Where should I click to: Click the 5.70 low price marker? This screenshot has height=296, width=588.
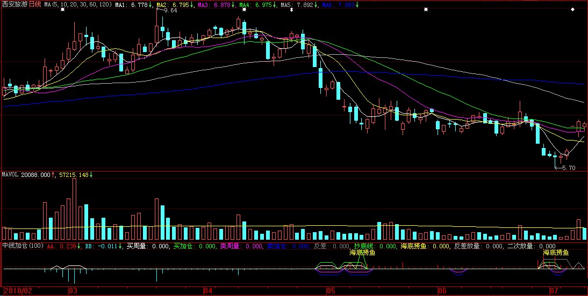[569, 168]
